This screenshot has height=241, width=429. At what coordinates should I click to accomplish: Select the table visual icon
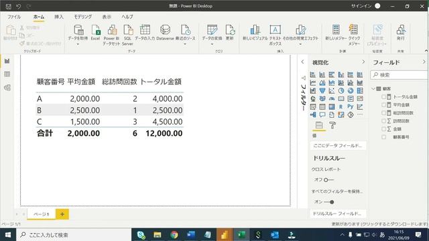322,107
